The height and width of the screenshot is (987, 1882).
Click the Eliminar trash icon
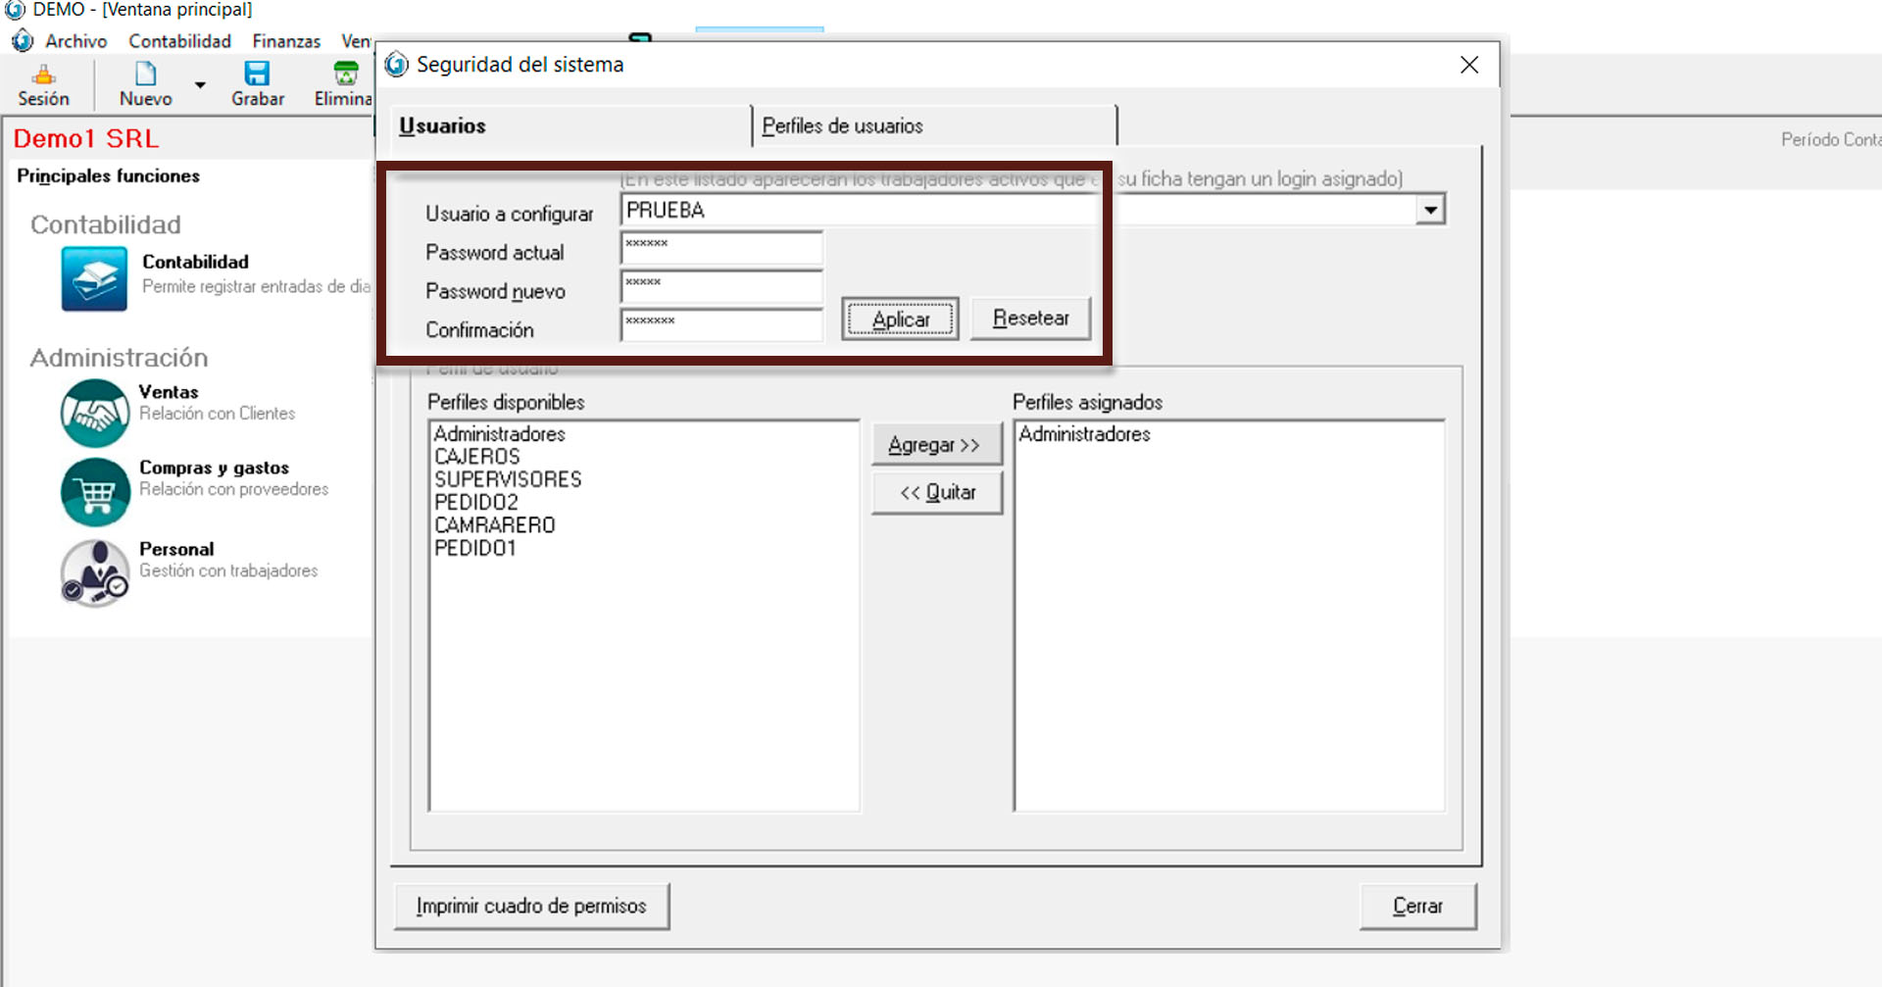click(x=346, y=74)
